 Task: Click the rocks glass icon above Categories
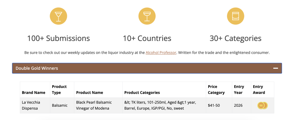pyautogui.click(x=236, y=16)
